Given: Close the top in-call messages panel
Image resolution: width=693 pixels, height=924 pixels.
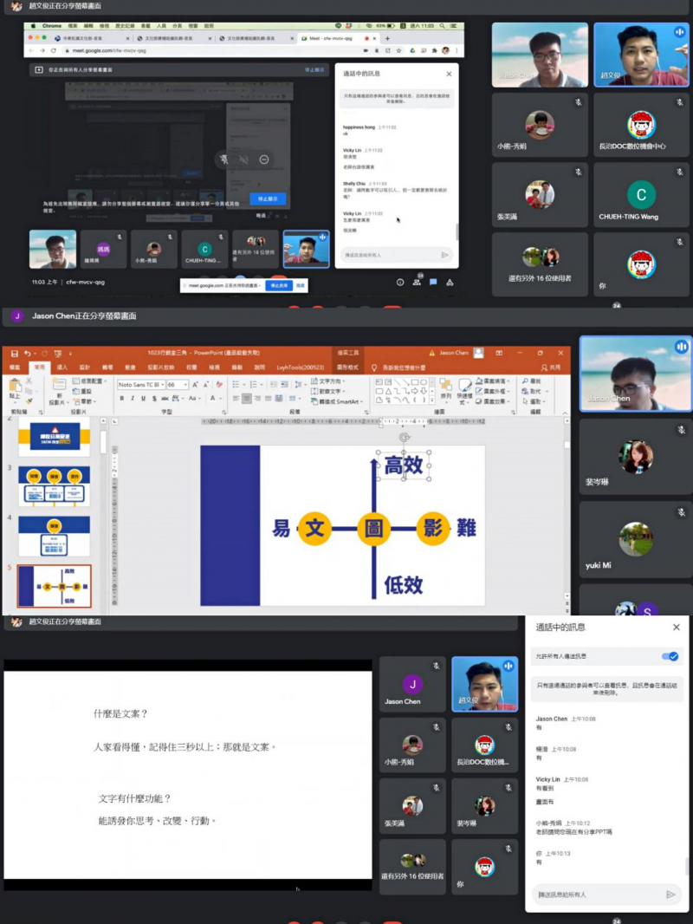Looking at the screenshot, I should click(449, 75).
